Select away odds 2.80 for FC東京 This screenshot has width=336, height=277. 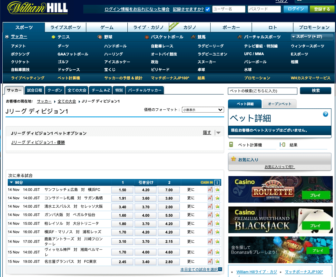169,262
